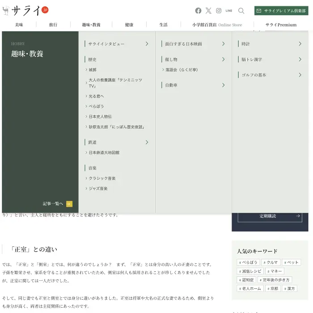Image resolution: width=313 pixels, height=313 pixels.
Task: Open 大人の教養講座「テンミニッツTV」 link
Action: (115, 83)
